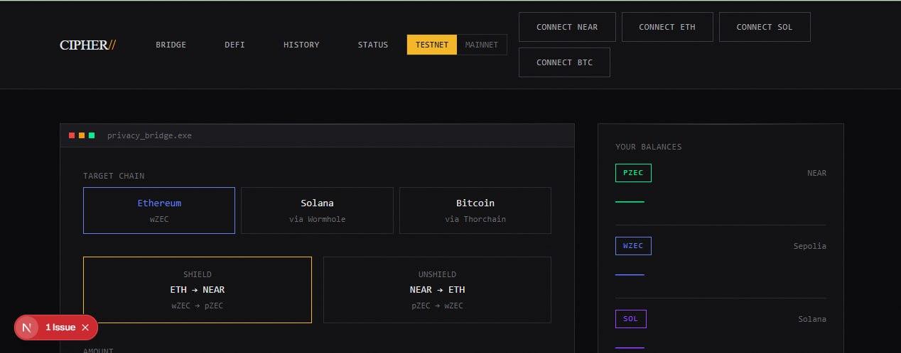Click the WZEC balance badge
Viewport: 901px width, 353px height.
633,246
